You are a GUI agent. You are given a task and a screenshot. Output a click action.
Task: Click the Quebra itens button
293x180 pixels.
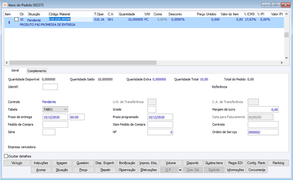[214, 163]
